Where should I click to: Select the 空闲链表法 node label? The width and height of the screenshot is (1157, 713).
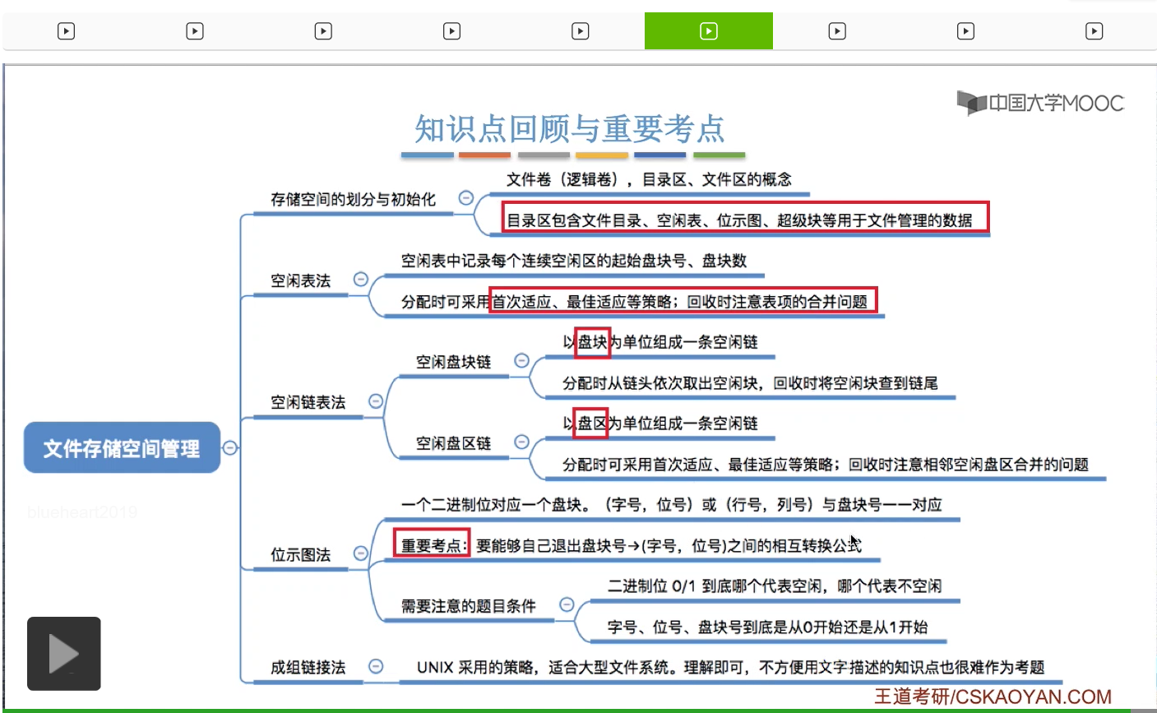click(x=308, y=402)
